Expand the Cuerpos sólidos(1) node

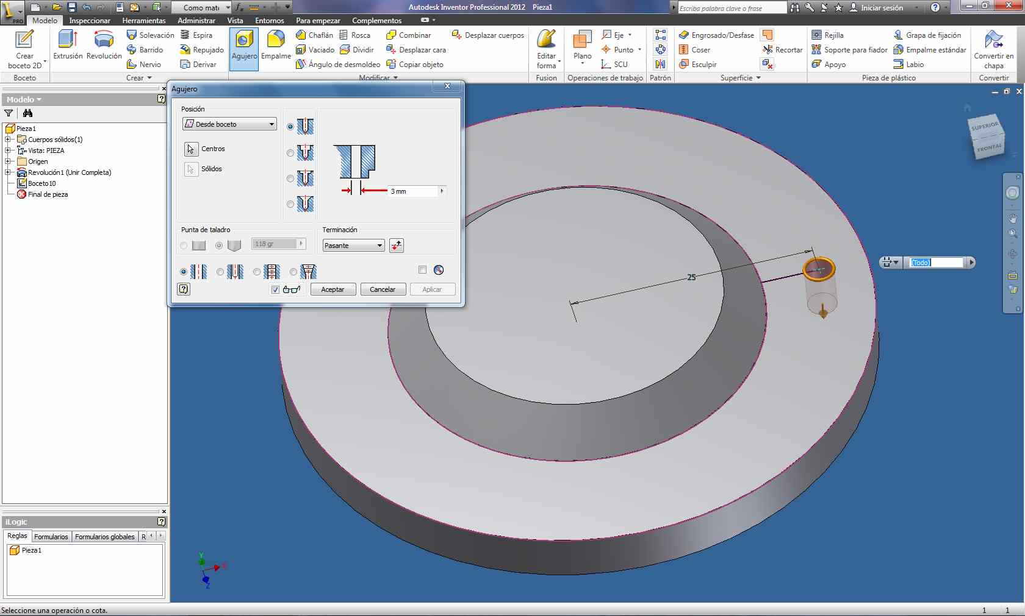click(x=8, y=140)
